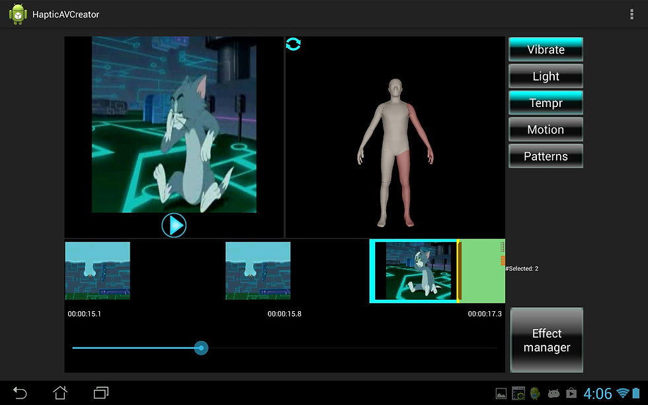The image size is (648, 405).
Task: Click the picture notification icon in status bar
Action: 501,394
